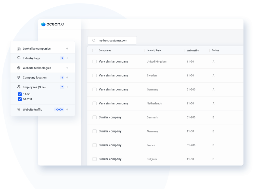Screen dimensions: 255x189
Task: Click the Website technologies chip icon
Action: [x=19, y=68]
